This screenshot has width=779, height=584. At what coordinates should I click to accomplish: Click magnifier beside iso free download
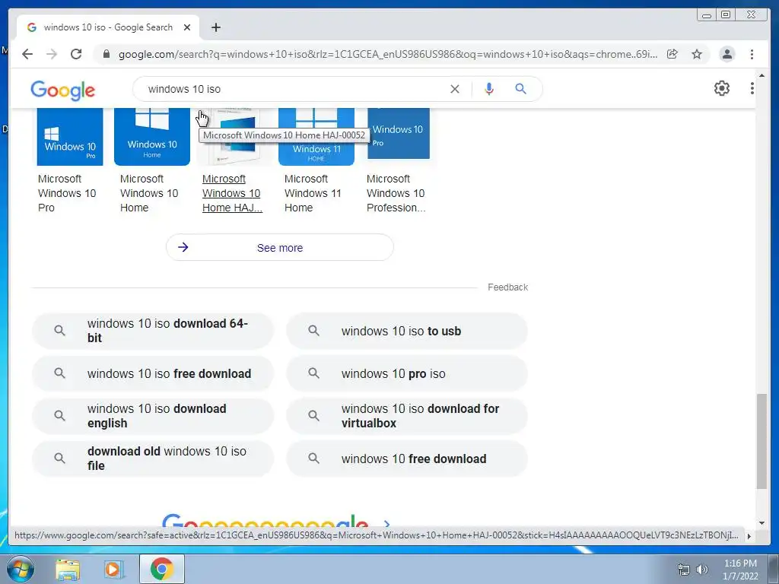click(59, 373)
